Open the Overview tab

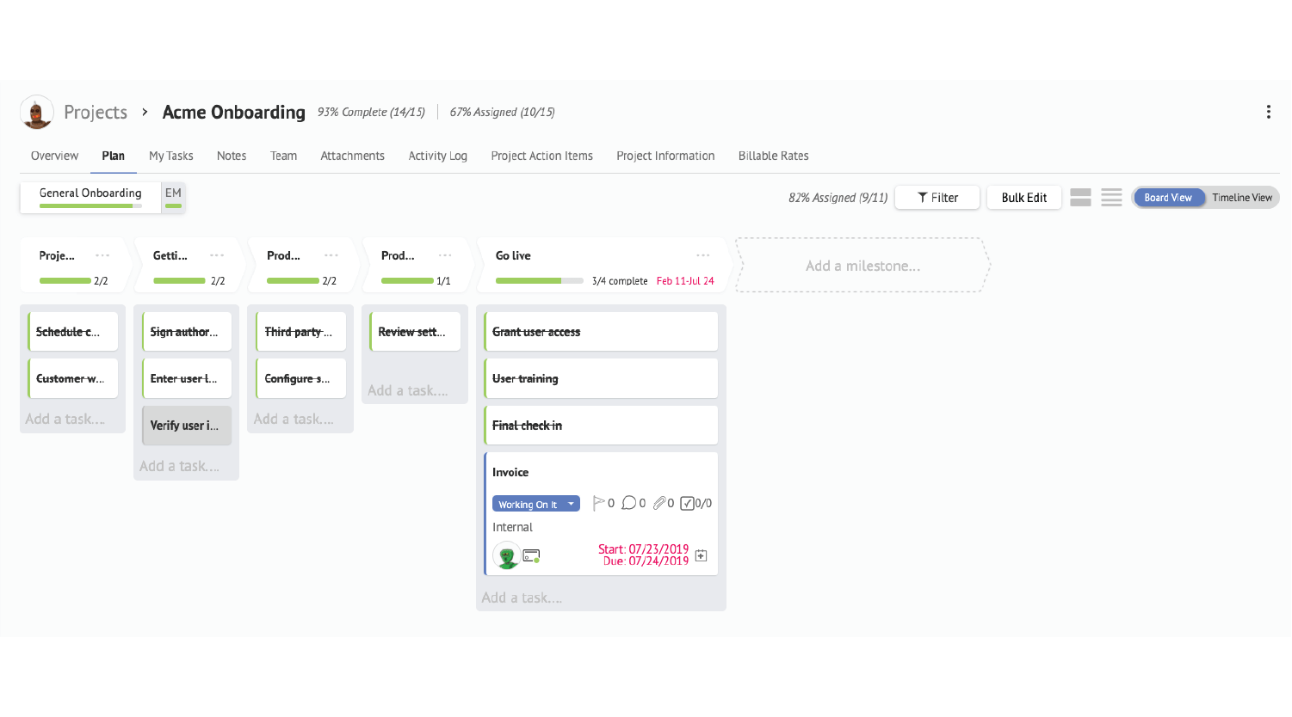(x=54, y=156)
